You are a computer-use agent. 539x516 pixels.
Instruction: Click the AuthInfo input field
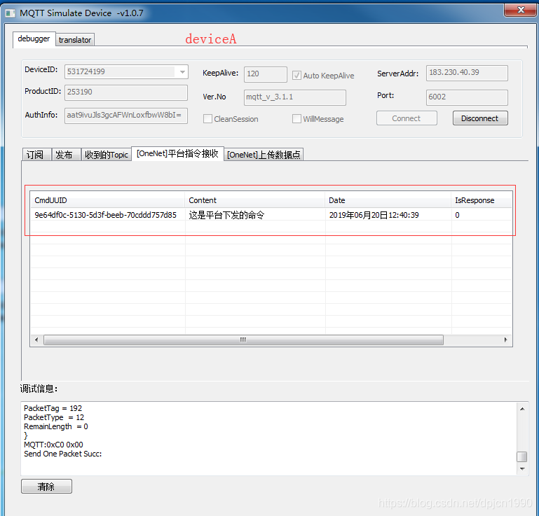coord(125,116)
